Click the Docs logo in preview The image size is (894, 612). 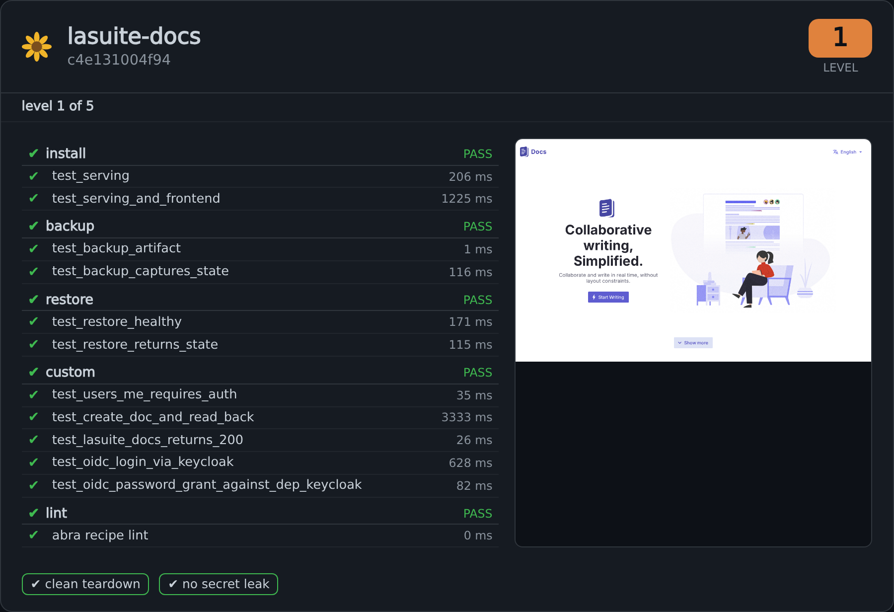533,152
